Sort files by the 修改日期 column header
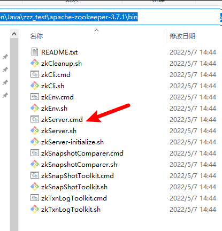The image size is (222, 231). point(182,36)
